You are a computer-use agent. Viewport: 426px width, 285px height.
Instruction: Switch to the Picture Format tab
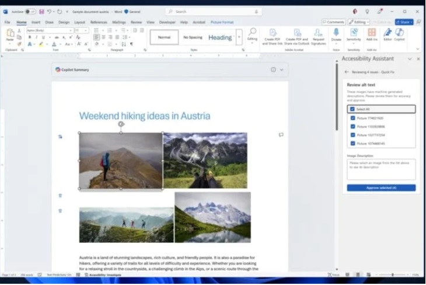coord(222,22)
